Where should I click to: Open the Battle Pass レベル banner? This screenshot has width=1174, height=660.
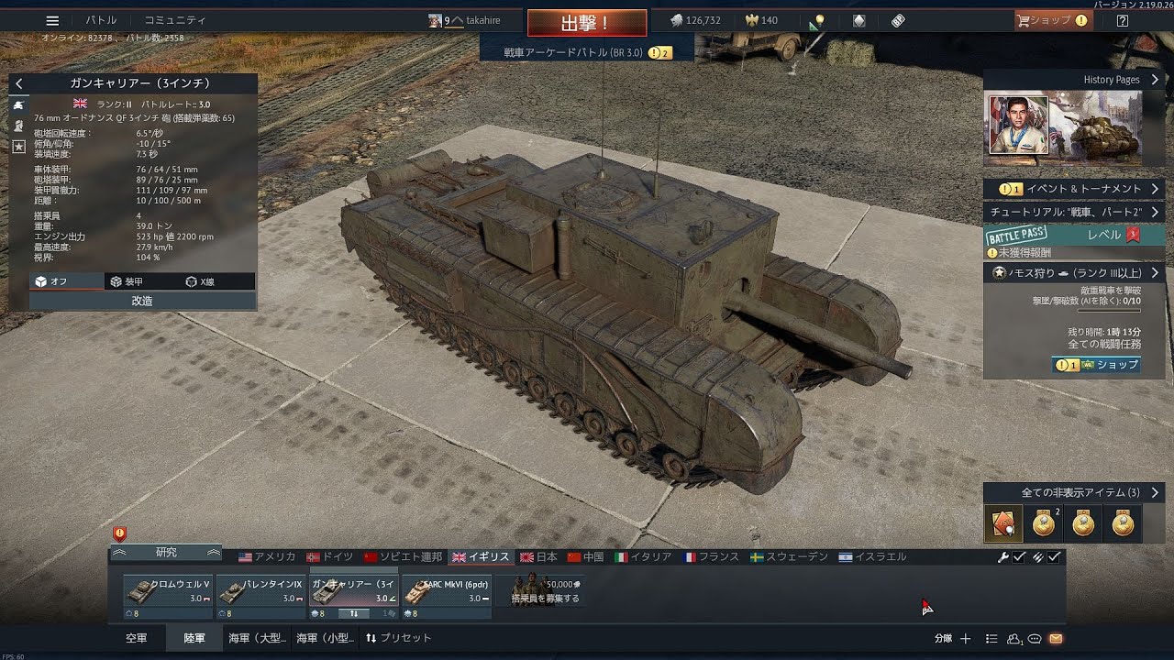(x=1074, y=235)
